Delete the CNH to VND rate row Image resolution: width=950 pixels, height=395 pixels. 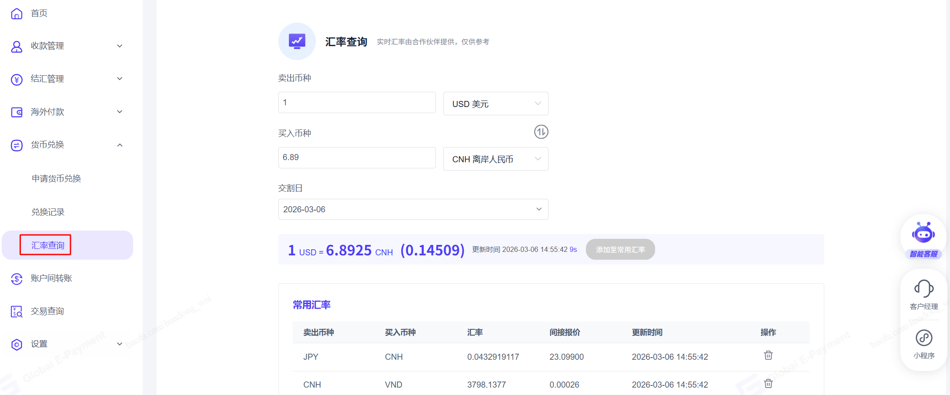pyautogui.click(x=768, y=384)
